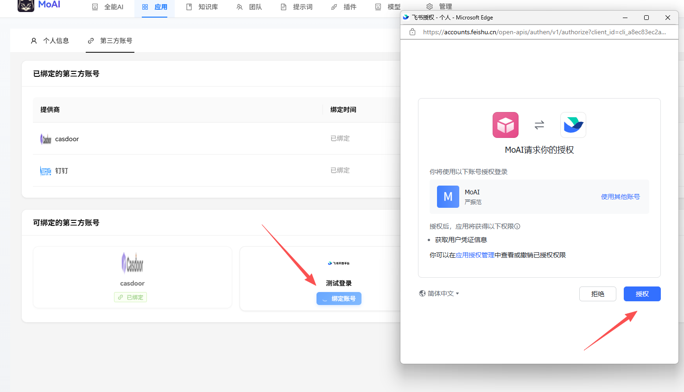
Task: Open the 应用授权管理 link
Action: [475, 255]
